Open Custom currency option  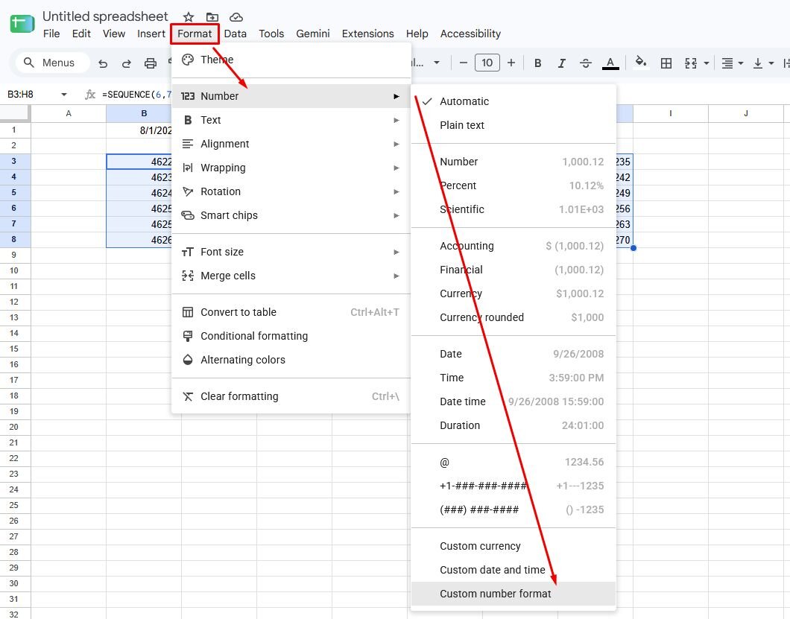[513, 547]
